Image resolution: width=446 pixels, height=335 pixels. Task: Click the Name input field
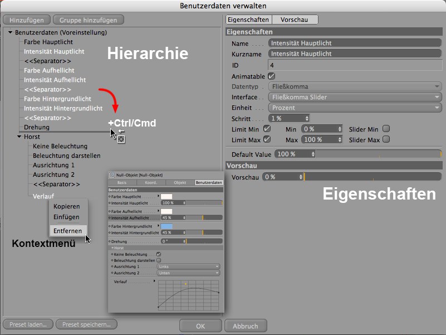point(355,43)
